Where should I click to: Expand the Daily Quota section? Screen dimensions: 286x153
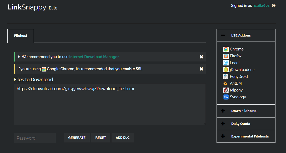(246, 124)
